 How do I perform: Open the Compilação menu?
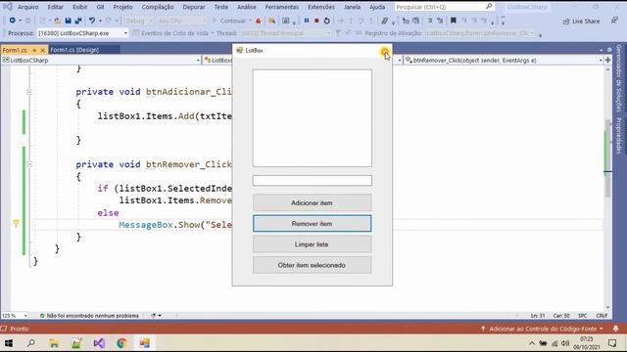tap(158, 7)
